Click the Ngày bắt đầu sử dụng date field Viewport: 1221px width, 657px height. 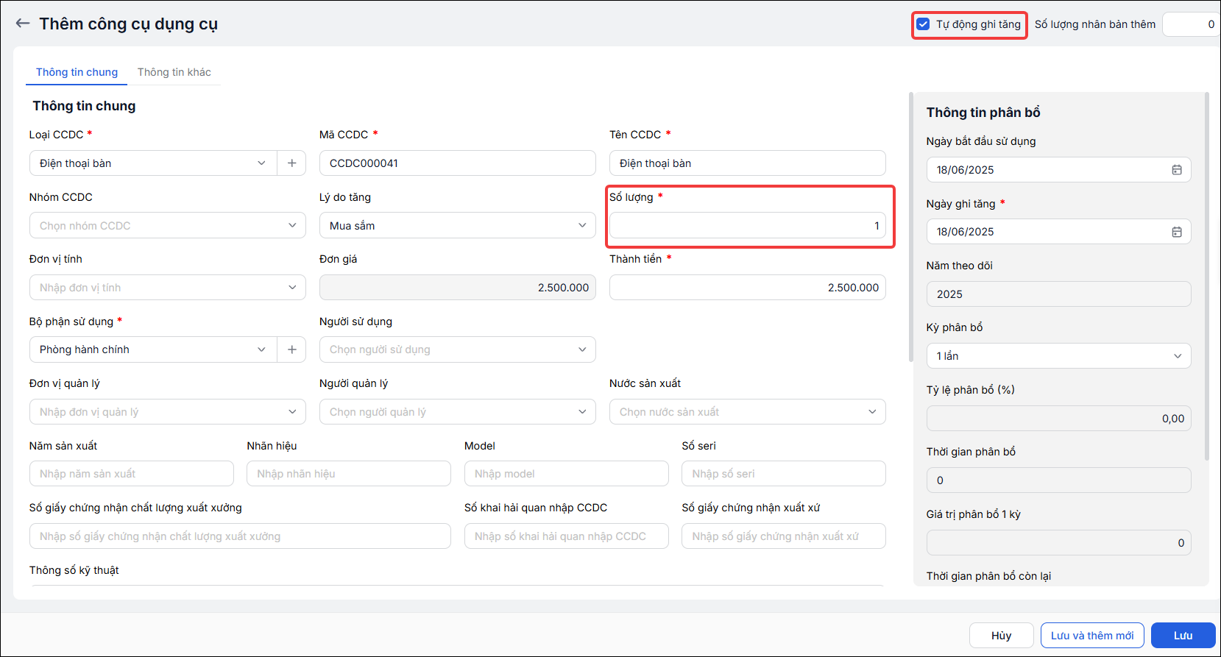pos(1059,170)
